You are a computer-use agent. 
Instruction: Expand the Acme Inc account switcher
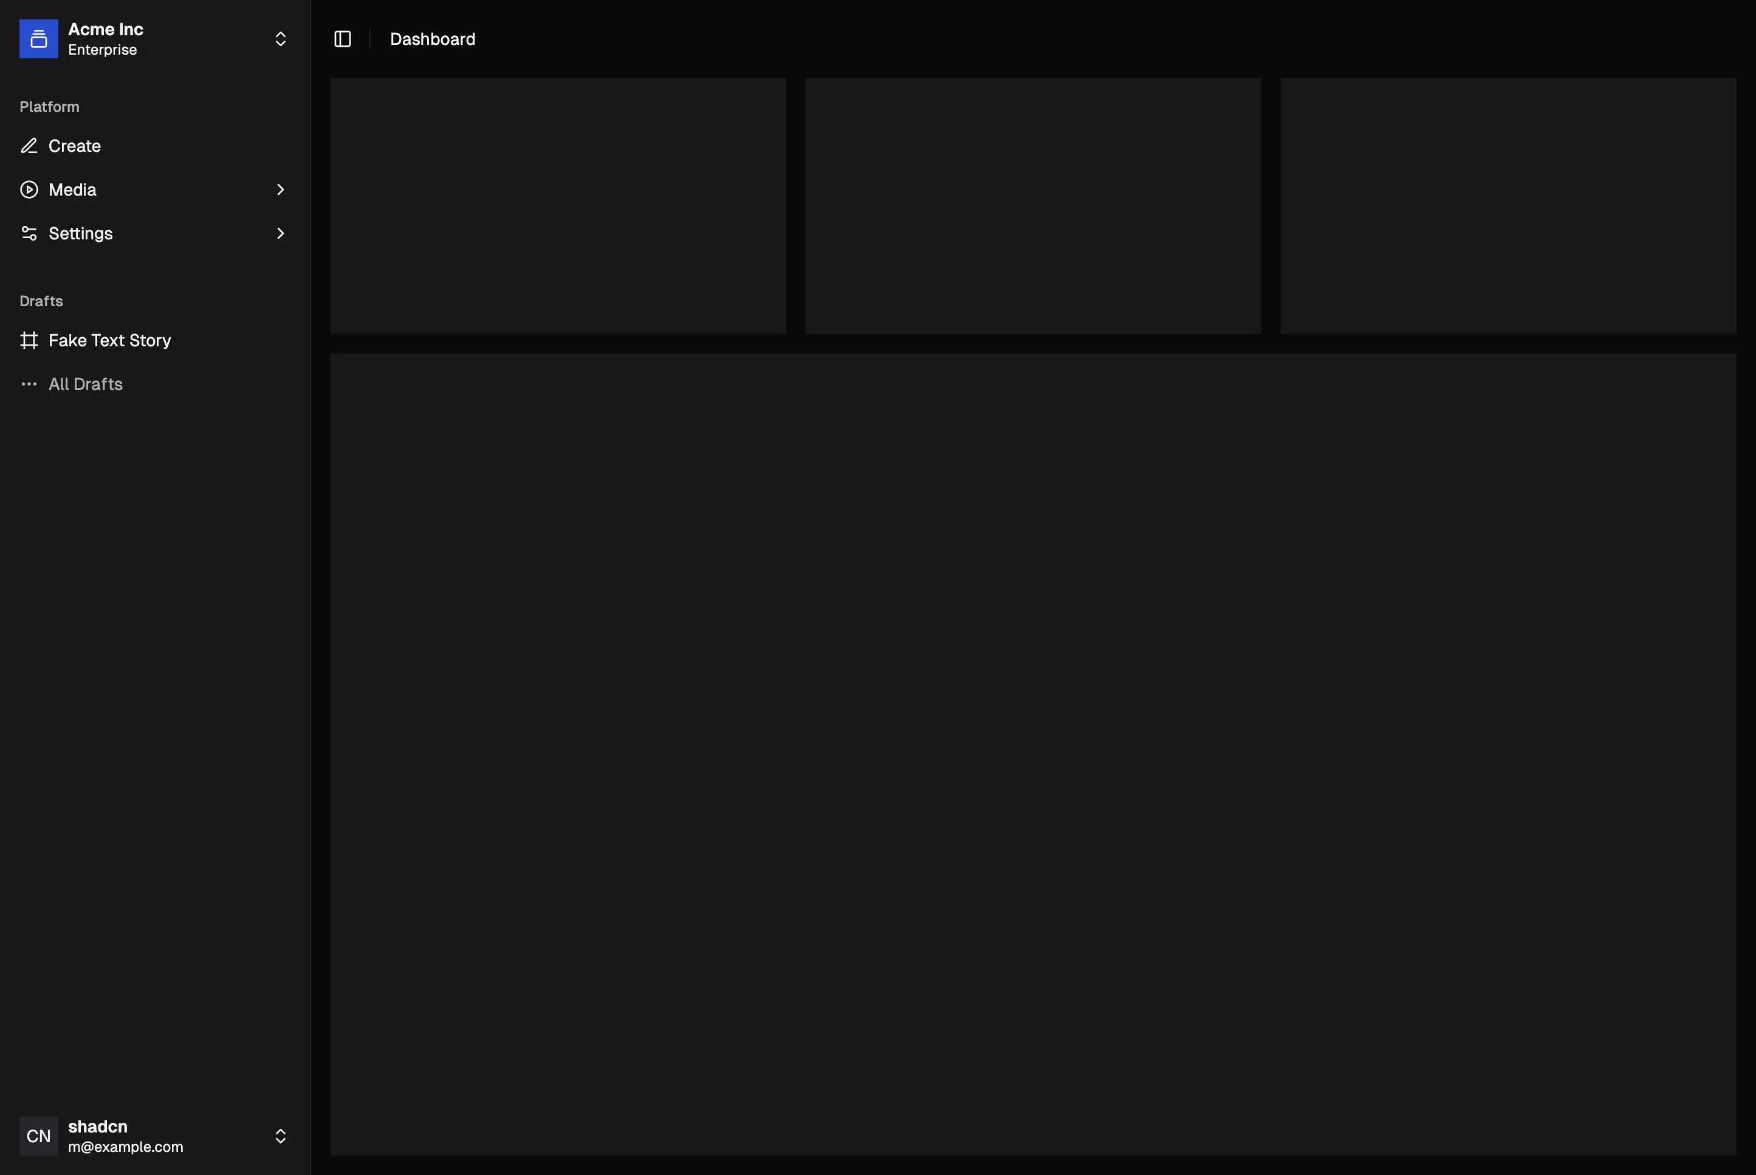pos(280,38)
